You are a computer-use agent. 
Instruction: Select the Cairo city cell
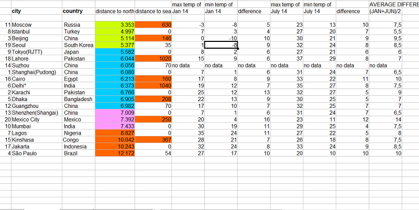(37, 79)
